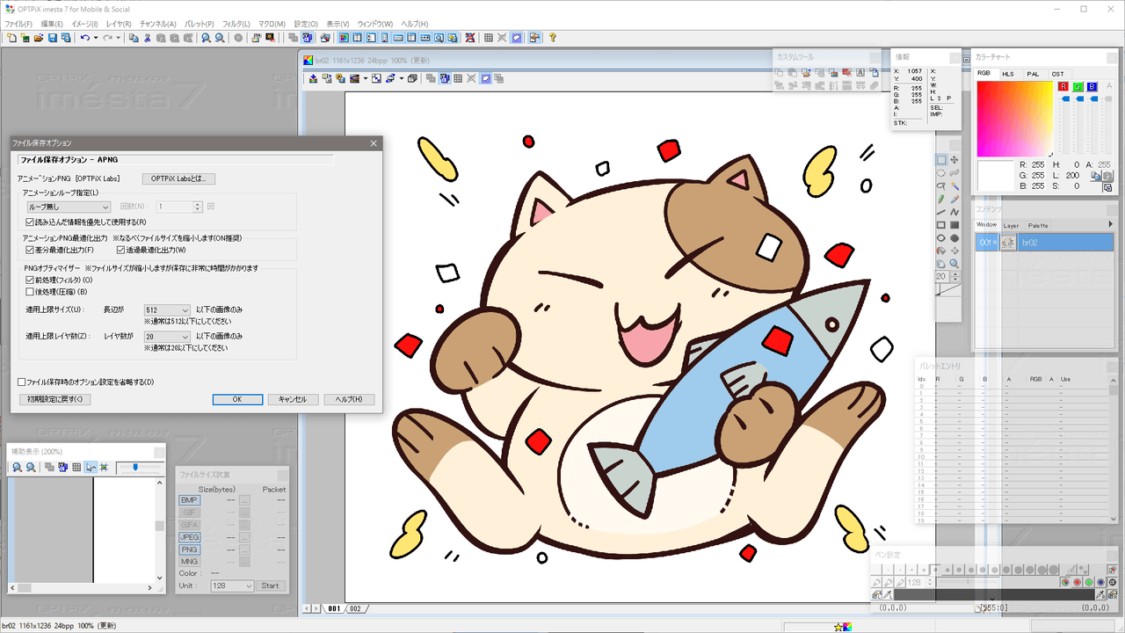Toggle the red R channel button
Viewport: 1125px width, 633px height.
pos(1063,86)
